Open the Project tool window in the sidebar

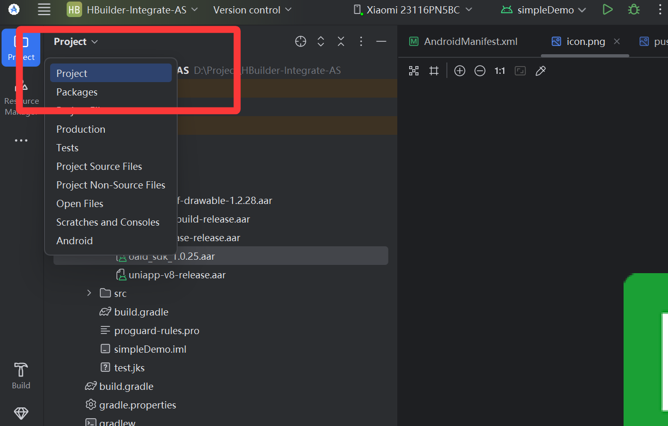click(21, 48)
